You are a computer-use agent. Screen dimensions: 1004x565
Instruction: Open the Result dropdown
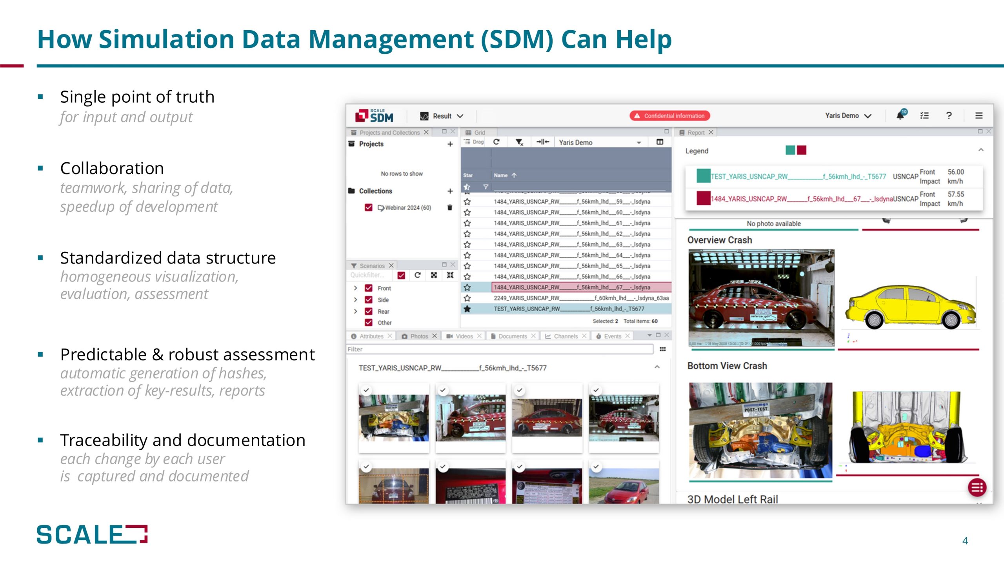(442, 116)
